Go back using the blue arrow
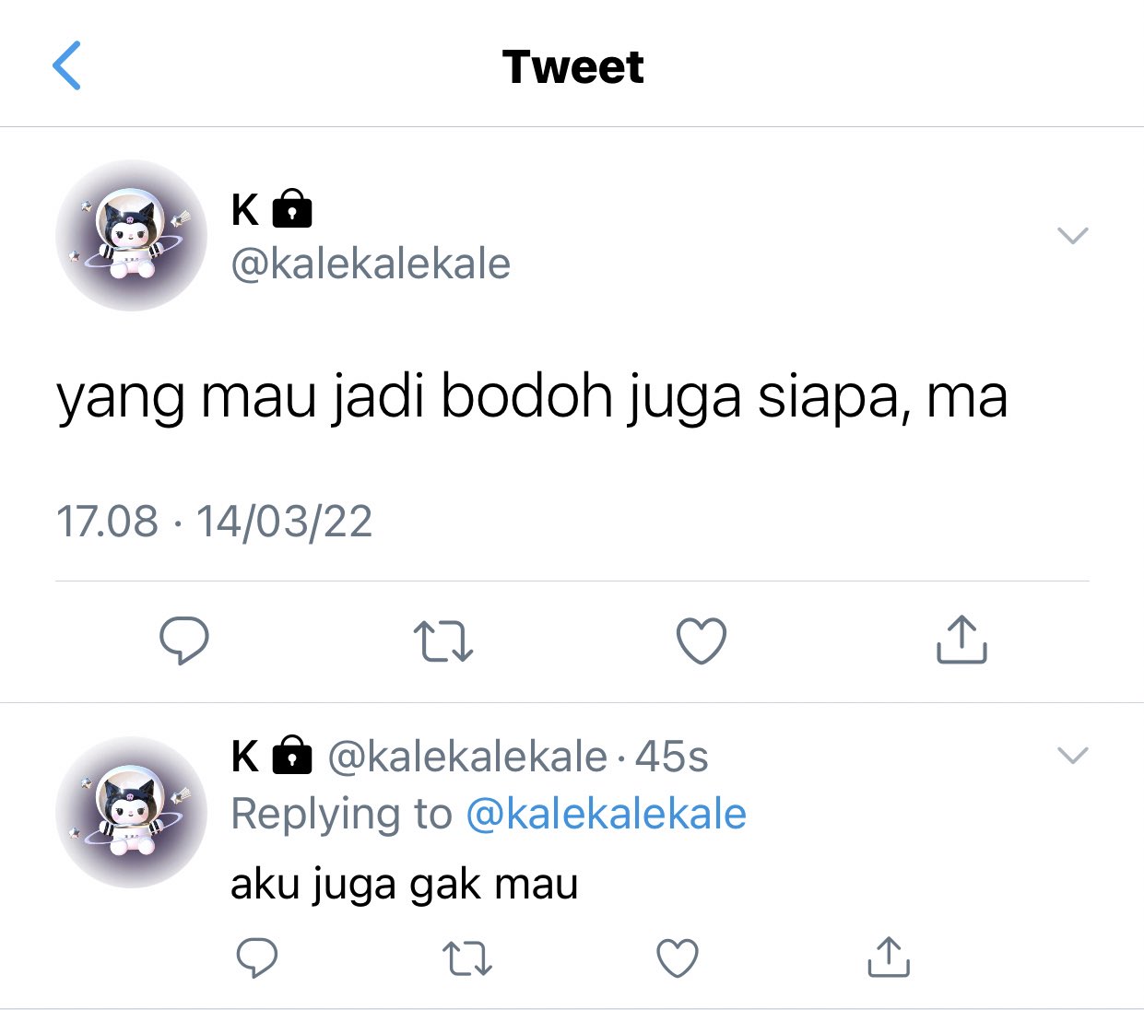 (x=67, y=65)
